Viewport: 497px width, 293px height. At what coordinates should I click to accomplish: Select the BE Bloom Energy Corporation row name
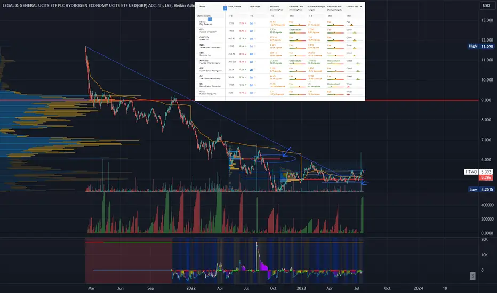tap(210, 85)
